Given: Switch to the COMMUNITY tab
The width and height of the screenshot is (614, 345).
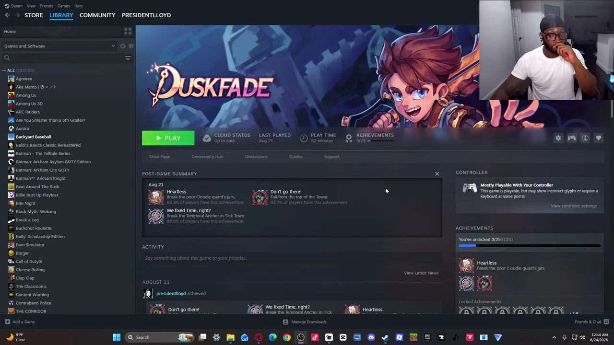Looking at the screenshot, I should [97, 15].
